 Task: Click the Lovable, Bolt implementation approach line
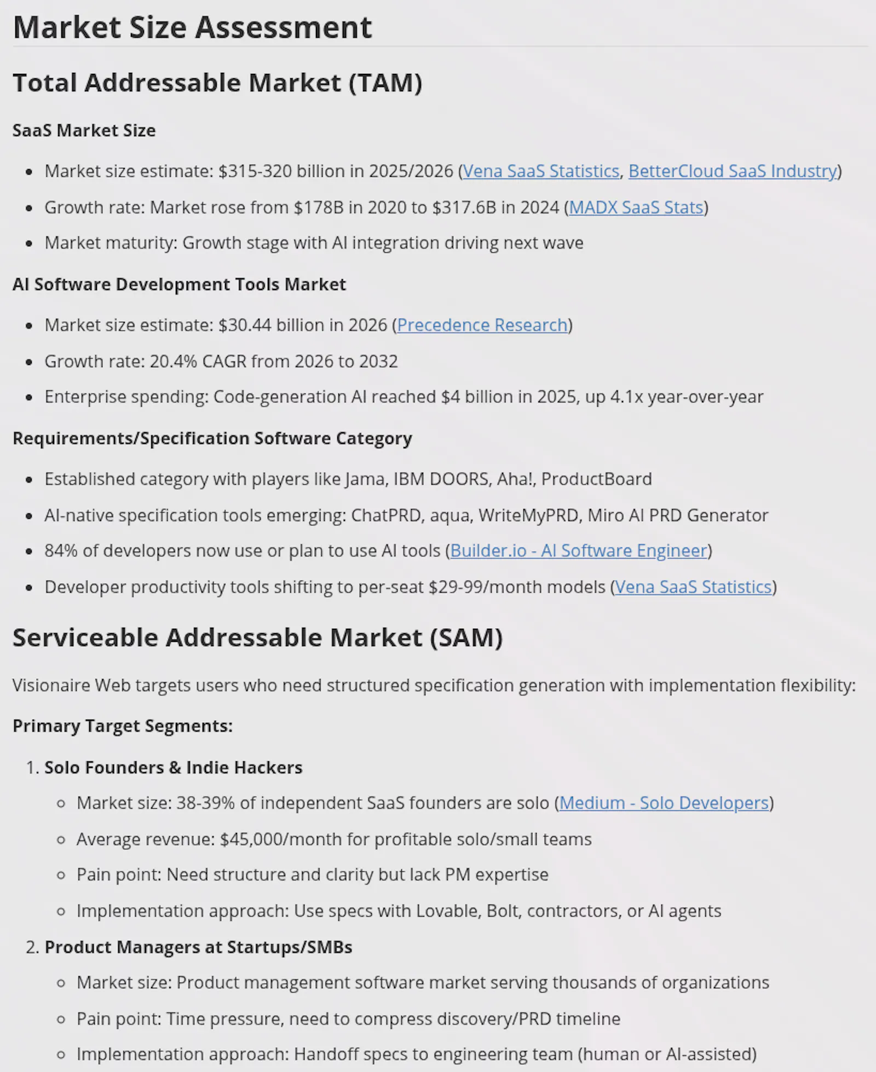coord(399,911)
